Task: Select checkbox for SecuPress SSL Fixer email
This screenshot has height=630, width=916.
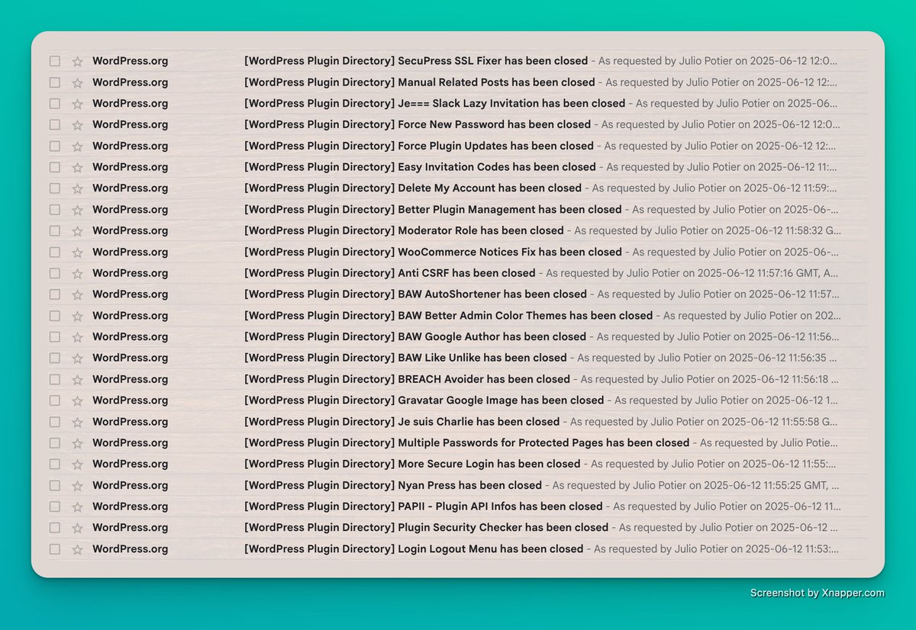Action: [55, 61]
